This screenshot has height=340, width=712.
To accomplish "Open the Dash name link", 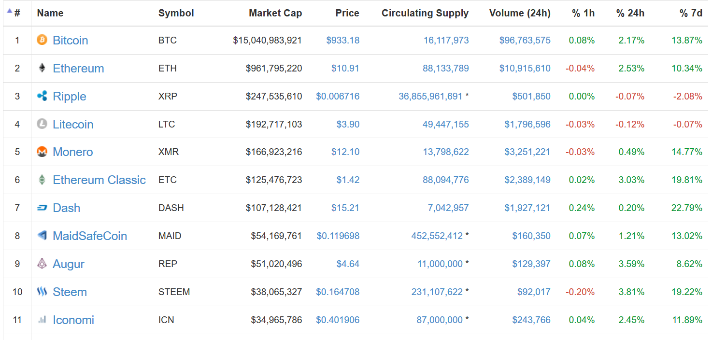I will (x=67, y=208).
